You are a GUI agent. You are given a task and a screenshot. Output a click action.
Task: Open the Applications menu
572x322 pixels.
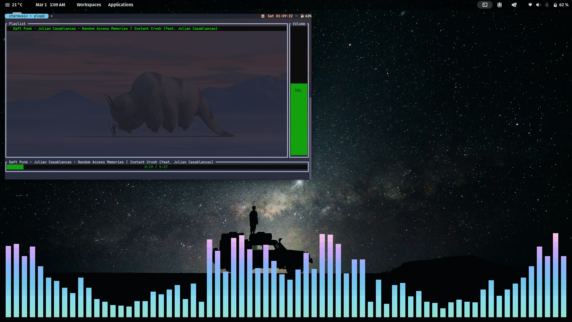(120, 5)
